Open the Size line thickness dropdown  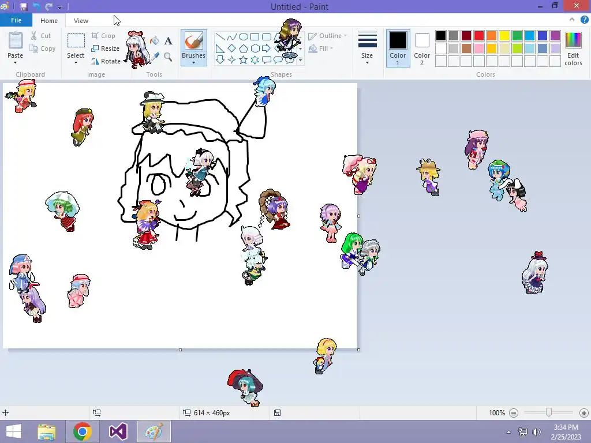[367, 48]
